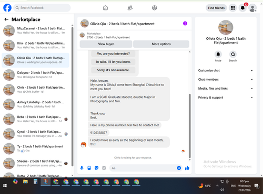Open conversation info purple icon
263x194 pixels.
tap(185, 24)
